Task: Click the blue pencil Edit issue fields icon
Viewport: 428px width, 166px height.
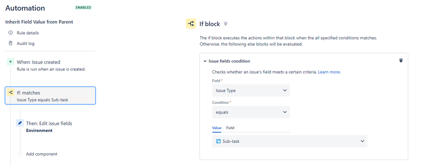Action: click(20, 123)
